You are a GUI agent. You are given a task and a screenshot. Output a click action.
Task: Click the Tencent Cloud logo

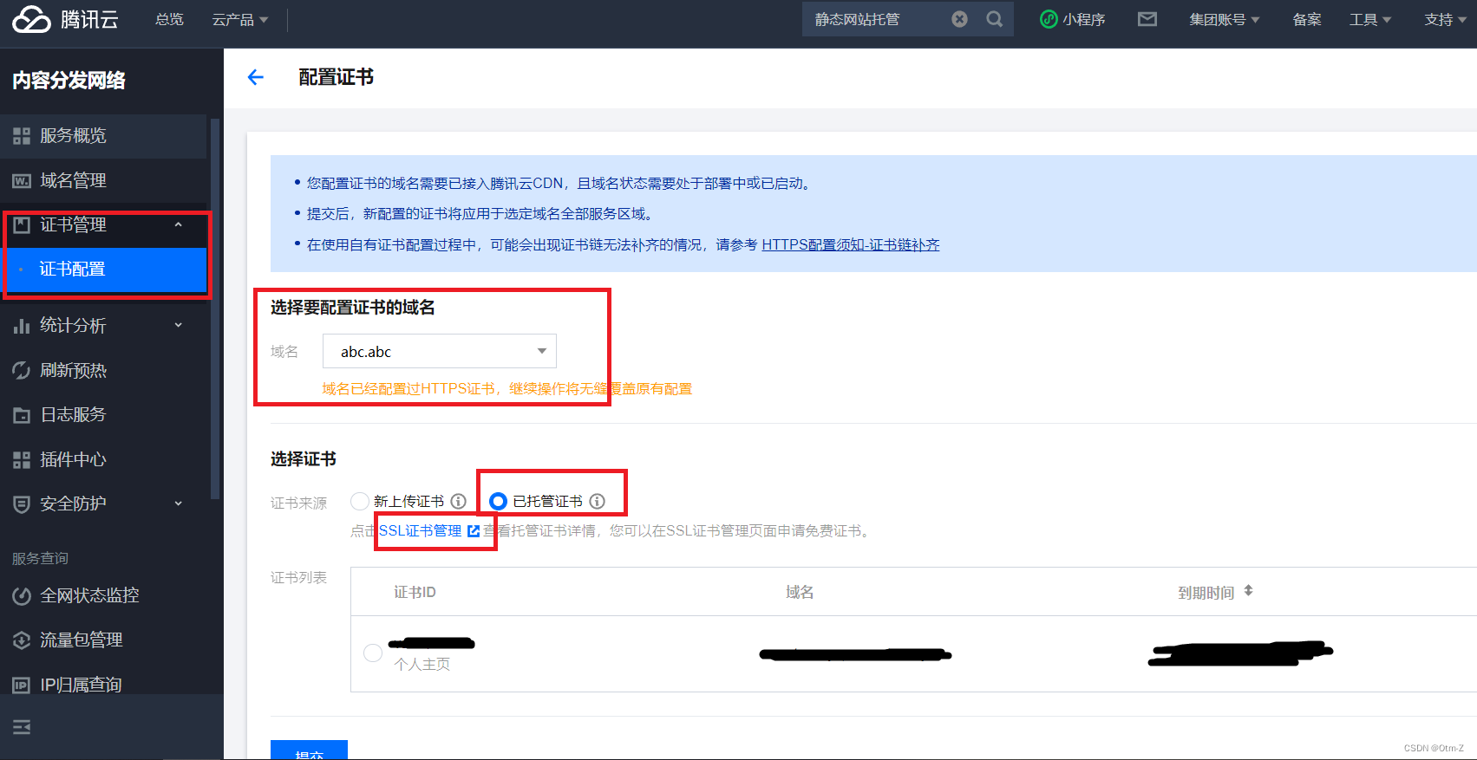point(31,19)
